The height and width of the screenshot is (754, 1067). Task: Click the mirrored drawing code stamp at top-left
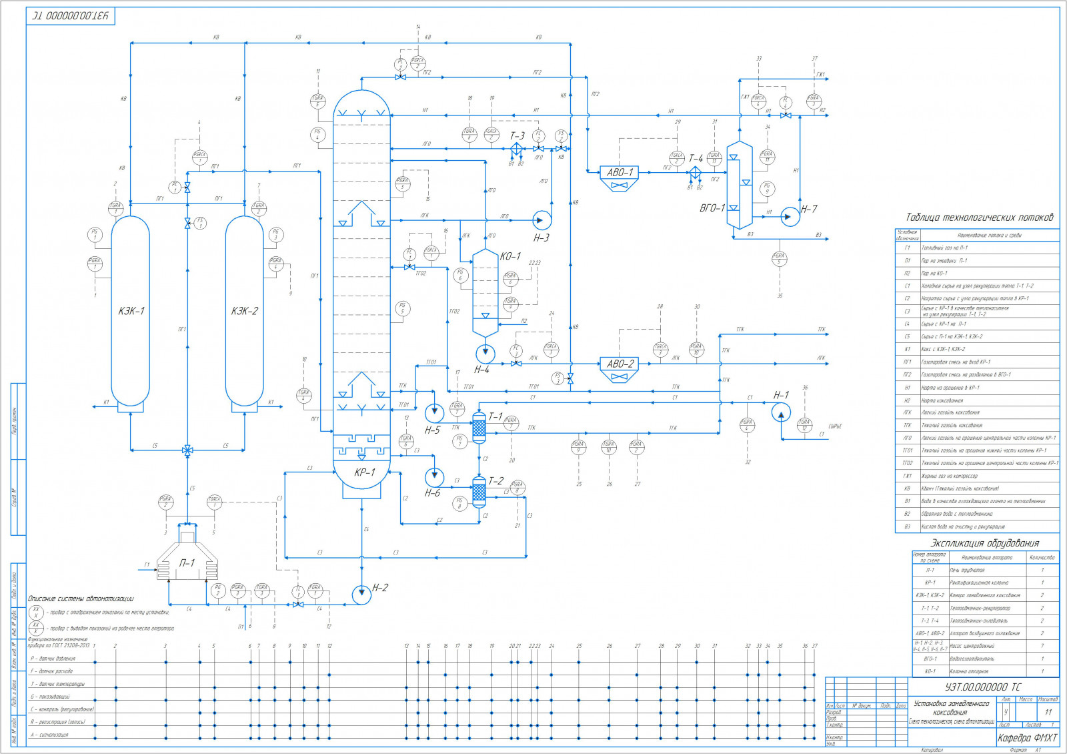tap(71, 16)
